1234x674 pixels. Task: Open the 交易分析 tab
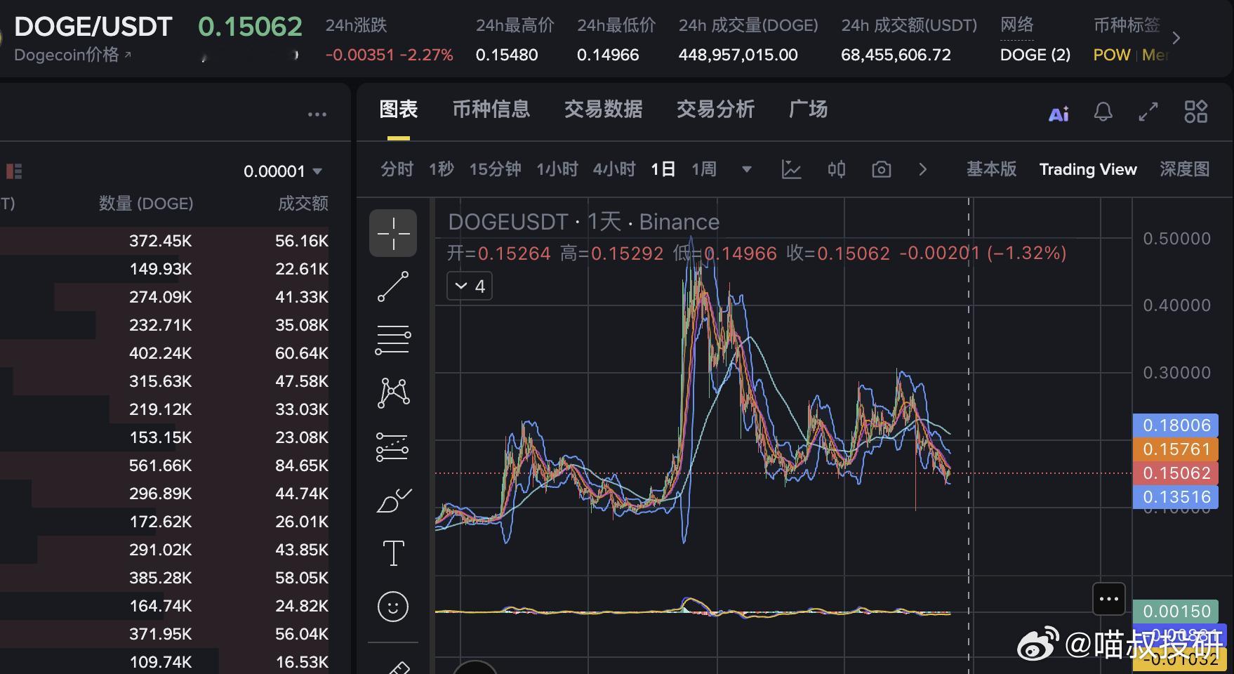click(715, 110)
